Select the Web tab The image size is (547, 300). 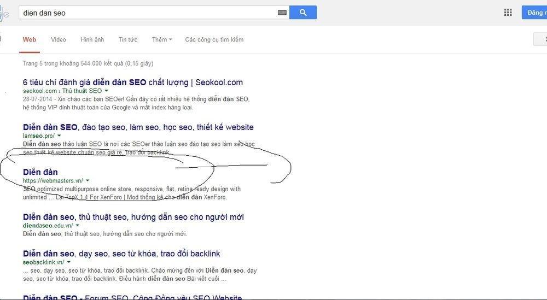tap(30, 40)
